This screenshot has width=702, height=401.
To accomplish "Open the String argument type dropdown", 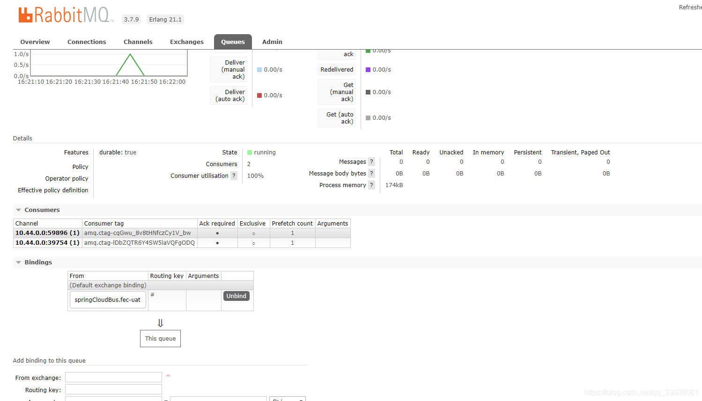I will (287, 399).
